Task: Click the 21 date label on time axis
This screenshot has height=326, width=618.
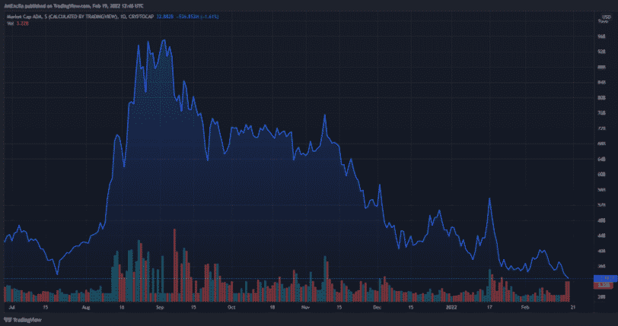Action: (x=572, y=307)
